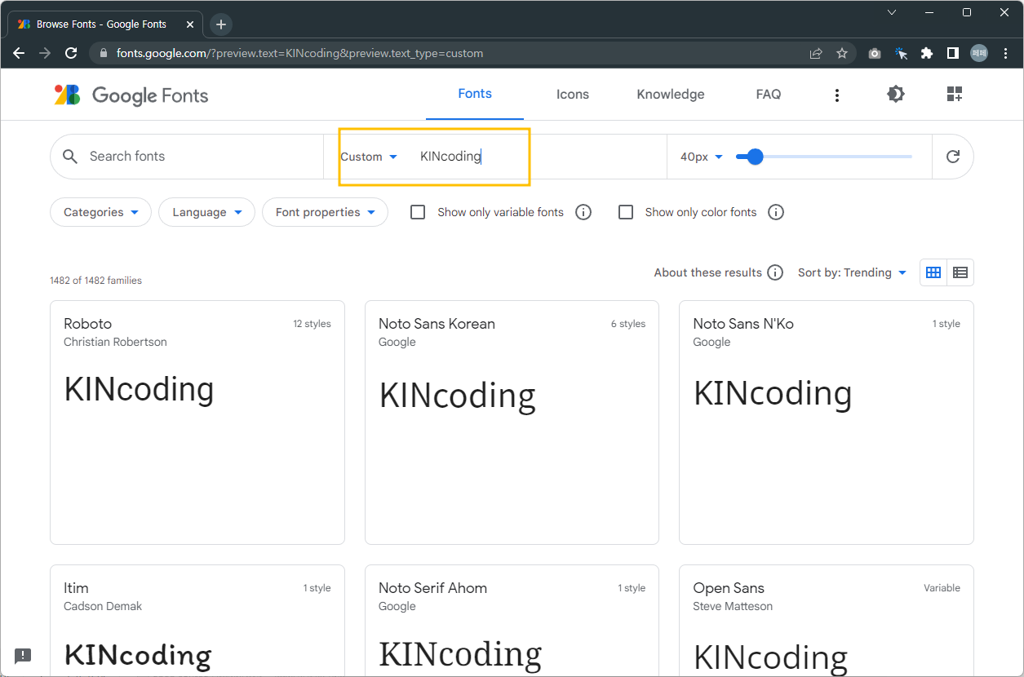Click the 1482 of 1482 families text

95,281
